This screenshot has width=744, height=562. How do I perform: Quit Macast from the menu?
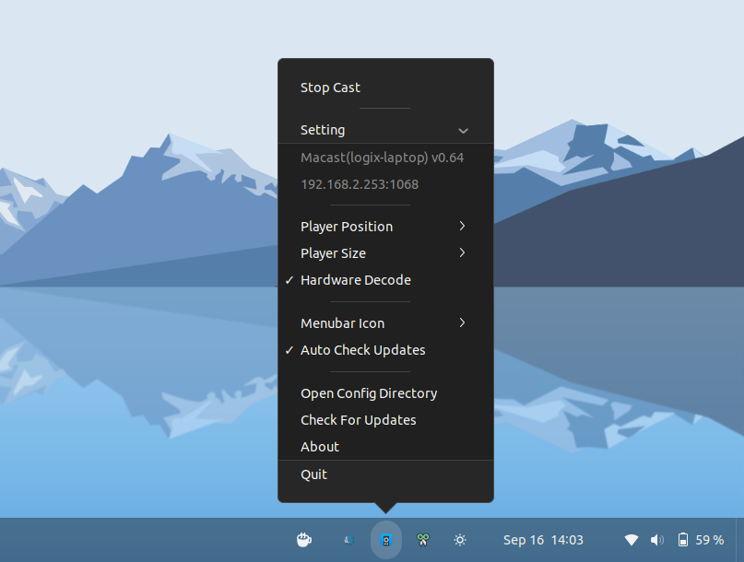313,474
